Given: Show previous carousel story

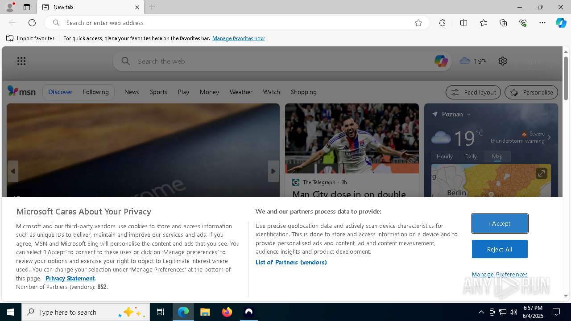Looking at the screenshot, I should point(13,171).
